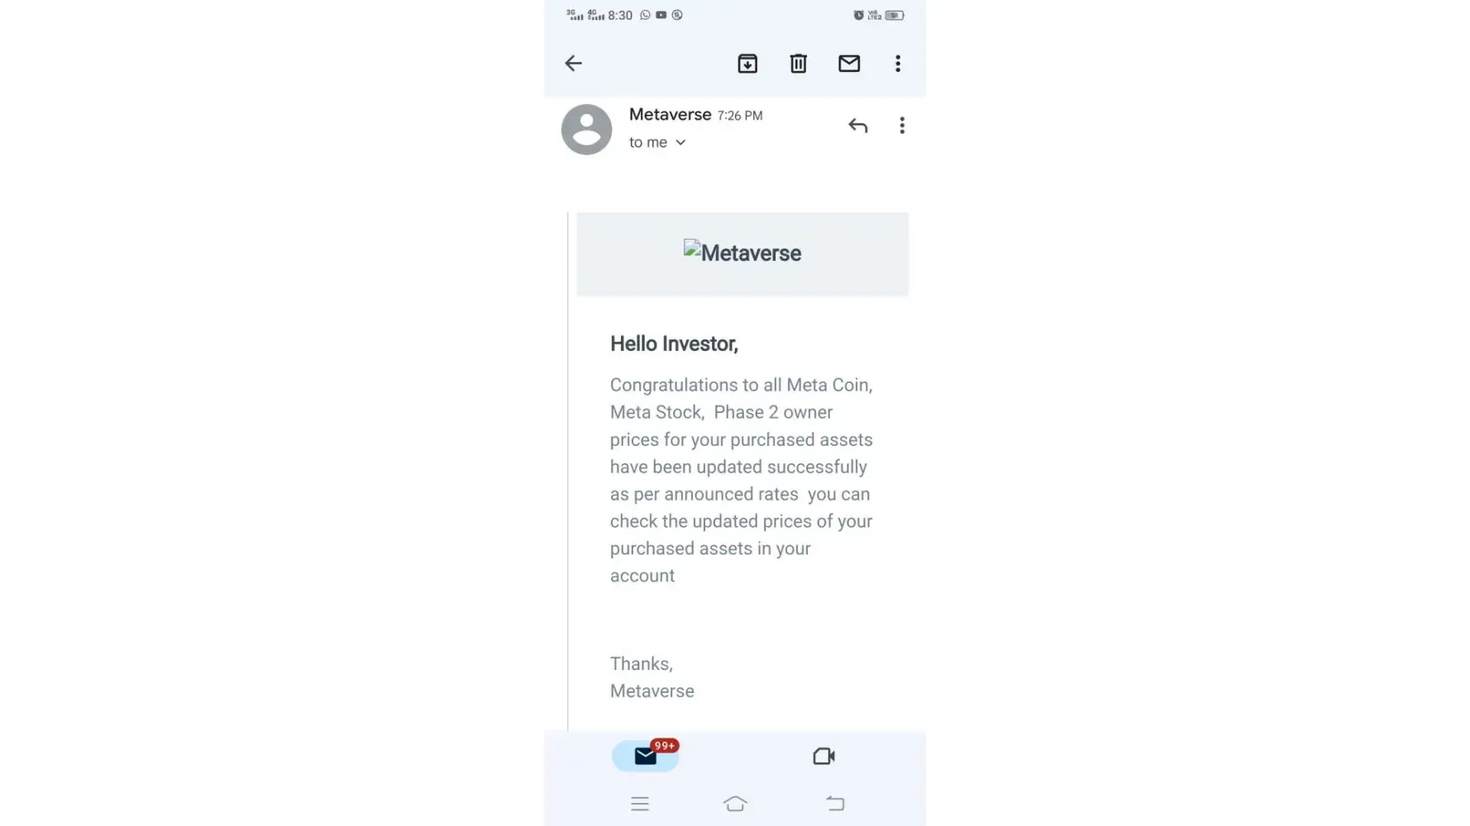Screen dimensions: 1470x826
Task: Tap the "Hello Investor," heading
Action: coord(674,344)
